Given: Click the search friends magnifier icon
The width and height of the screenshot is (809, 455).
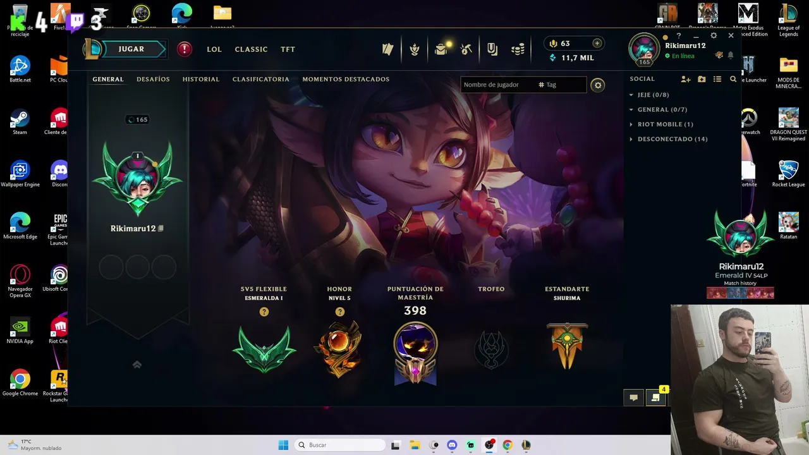Looking at the screenshot, I should coord(733,79).
